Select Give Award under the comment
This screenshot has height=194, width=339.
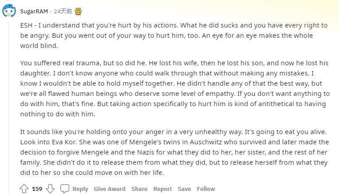pyautogui.click(x=109, y=189)
